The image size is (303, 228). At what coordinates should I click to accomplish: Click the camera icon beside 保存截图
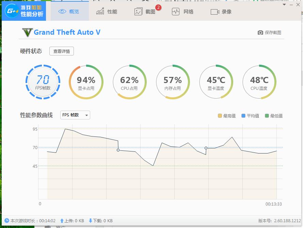pos(260,32)
